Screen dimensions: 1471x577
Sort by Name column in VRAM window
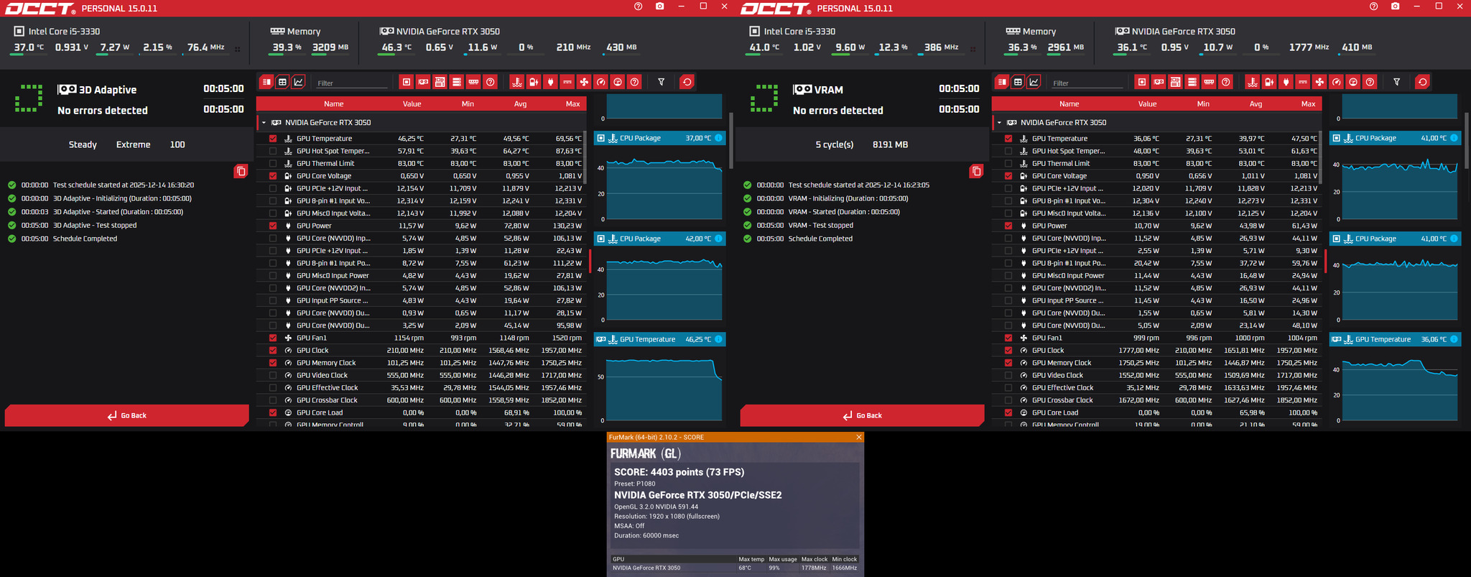(x=1069, y=104)
